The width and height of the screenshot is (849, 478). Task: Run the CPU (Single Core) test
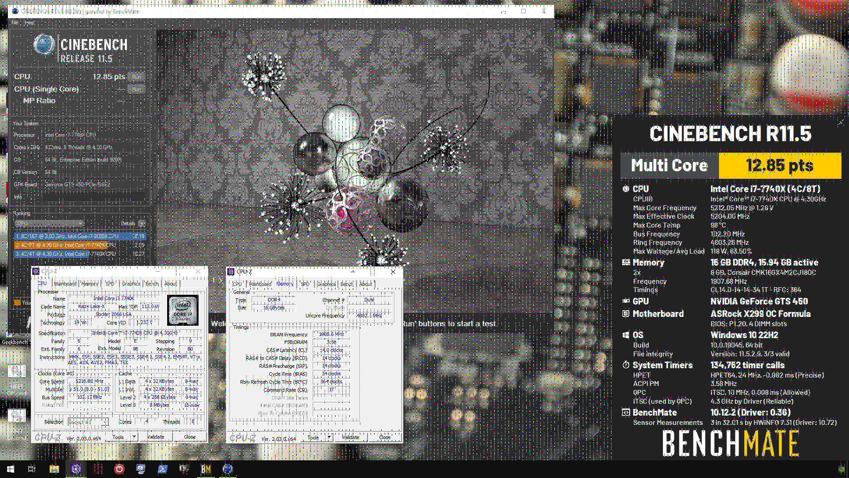tap(136, 89)
